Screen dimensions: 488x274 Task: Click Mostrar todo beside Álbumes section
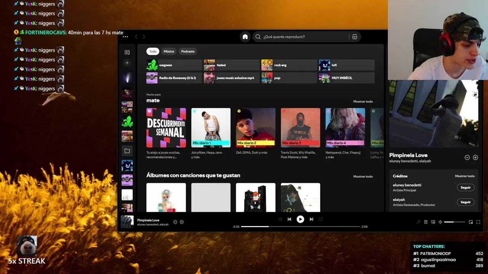point(363,177)
